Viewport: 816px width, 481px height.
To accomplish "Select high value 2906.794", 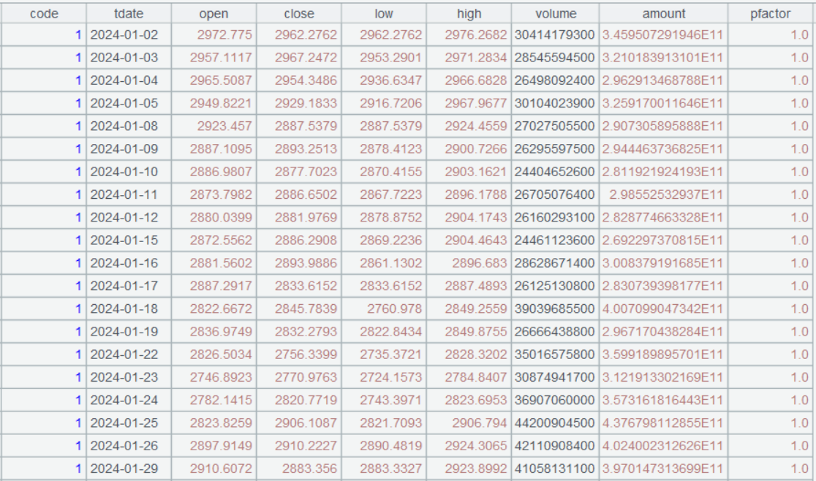I will pos(469,424).
